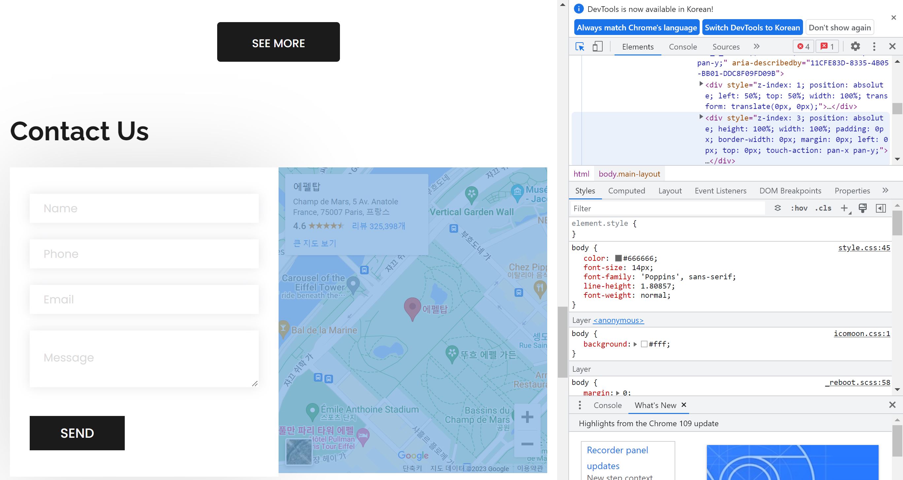Toggle rendering emulation paintbrush icon
Viewport: 903px width, 480px height.
(x=863, y=208)
